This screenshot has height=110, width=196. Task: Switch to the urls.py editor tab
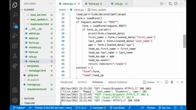pyautogui.click(x=119, y=4)
